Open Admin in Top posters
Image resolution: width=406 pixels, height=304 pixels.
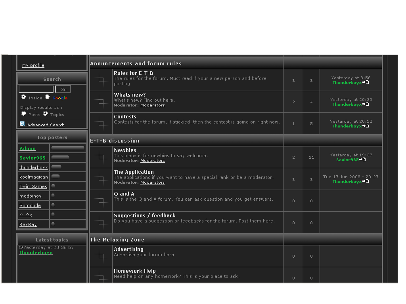[x=27, y=148]
